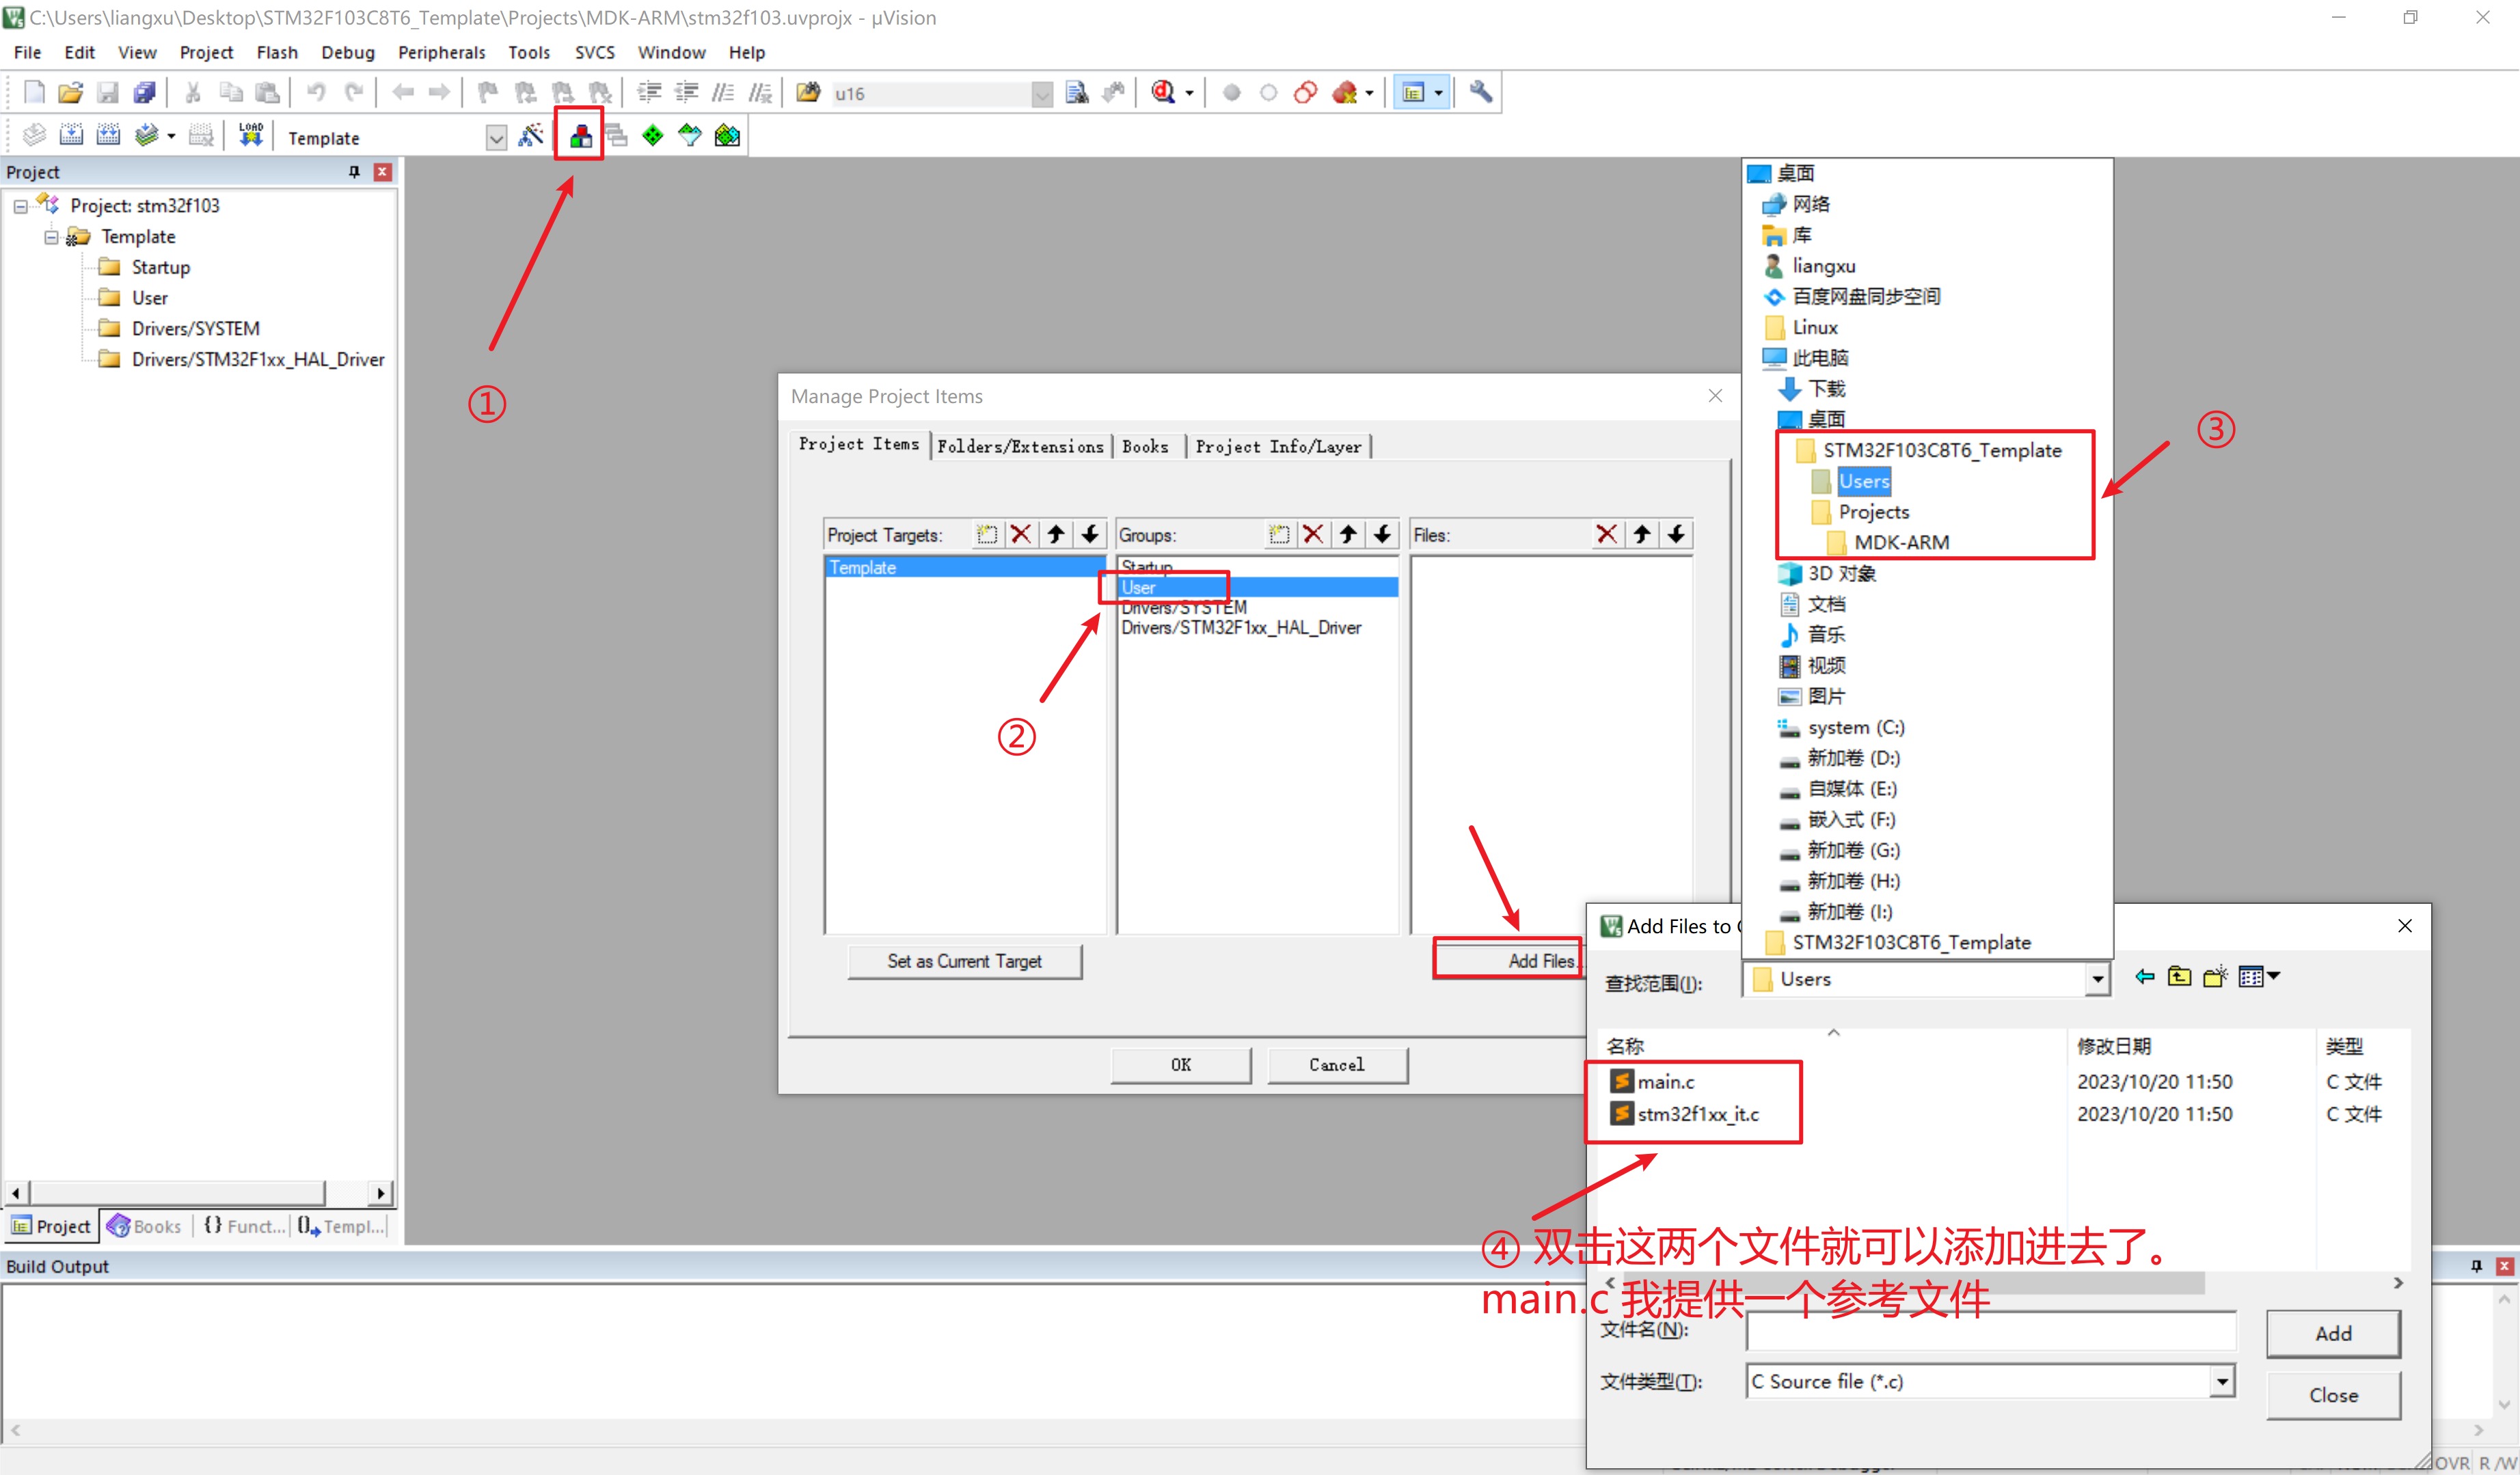Open Configuration wrench icon in toolbar
The image size is (2520, 1475).
tap(1480, 93)
